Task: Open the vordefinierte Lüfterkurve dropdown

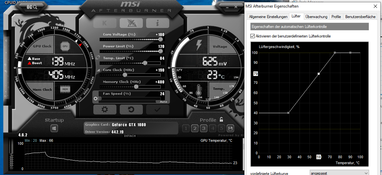Action: [x=339, y=173]
